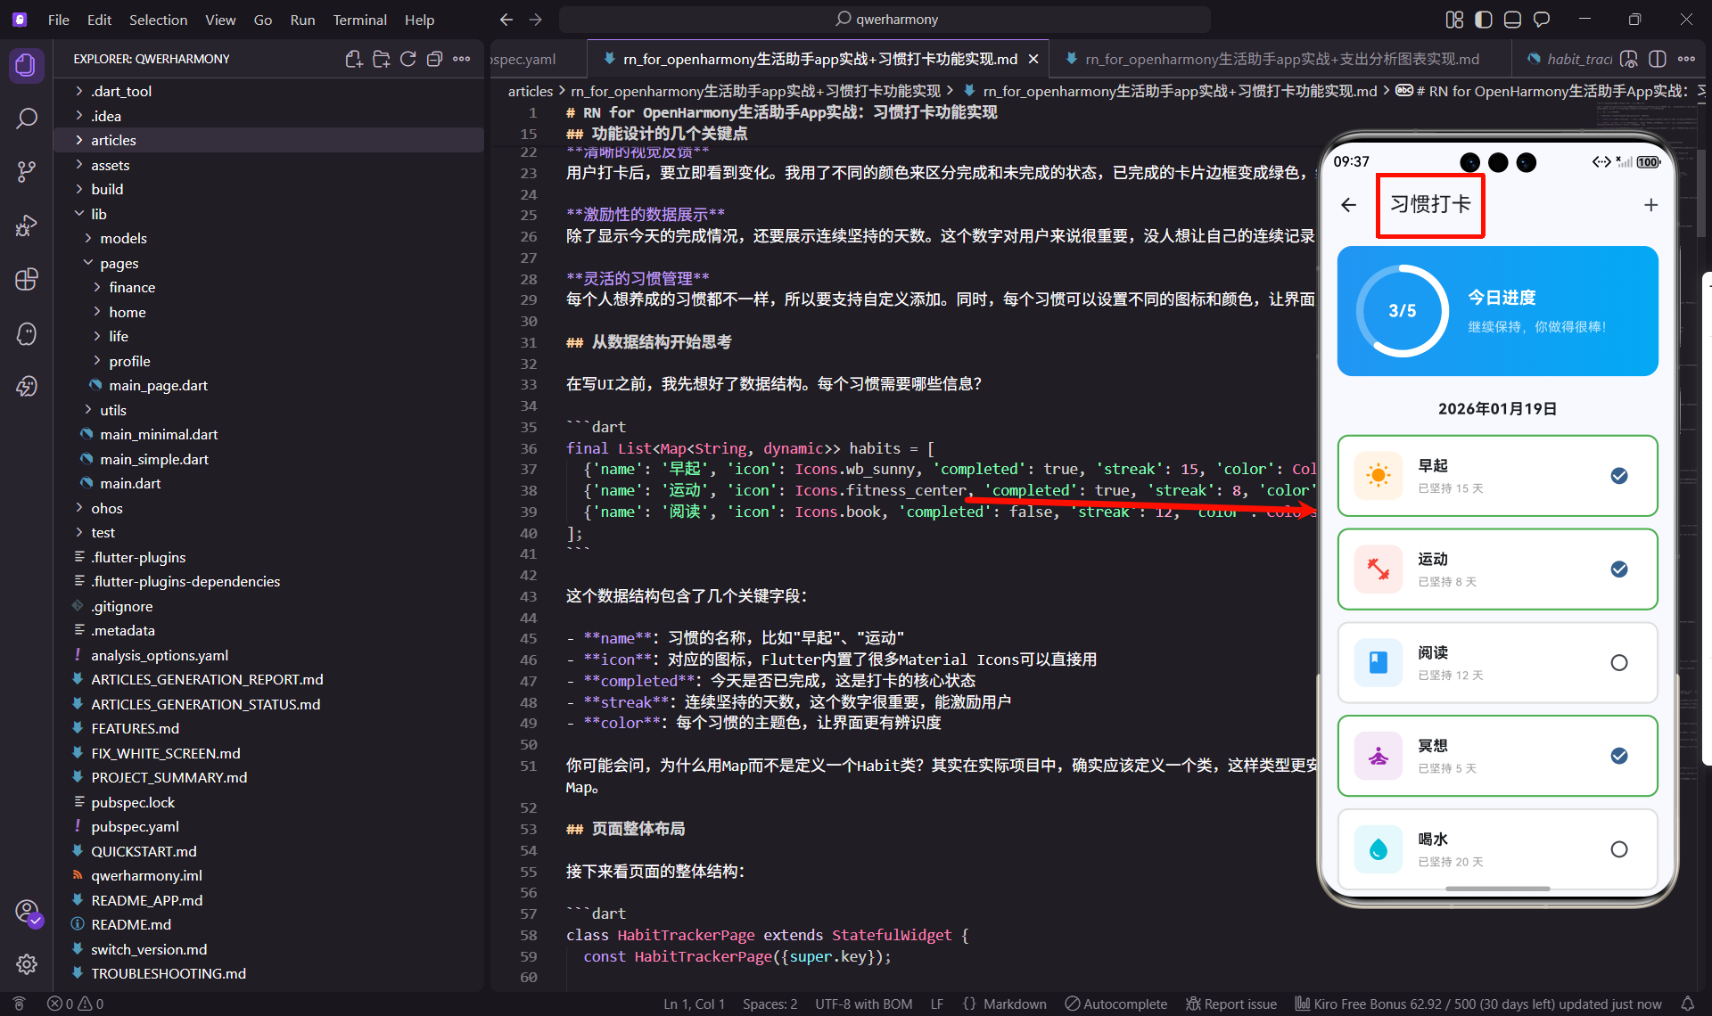Open the Run menu

(x=302, y=20)
